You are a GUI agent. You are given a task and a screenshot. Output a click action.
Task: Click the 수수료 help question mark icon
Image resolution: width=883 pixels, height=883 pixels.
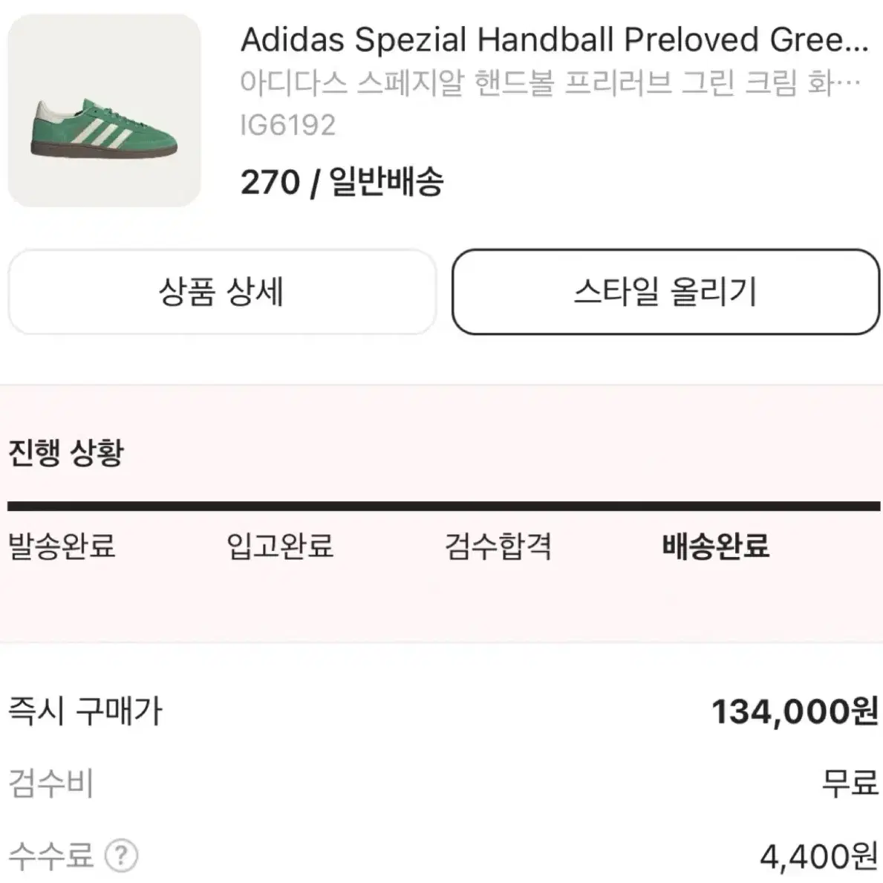(x=122, y=856)
